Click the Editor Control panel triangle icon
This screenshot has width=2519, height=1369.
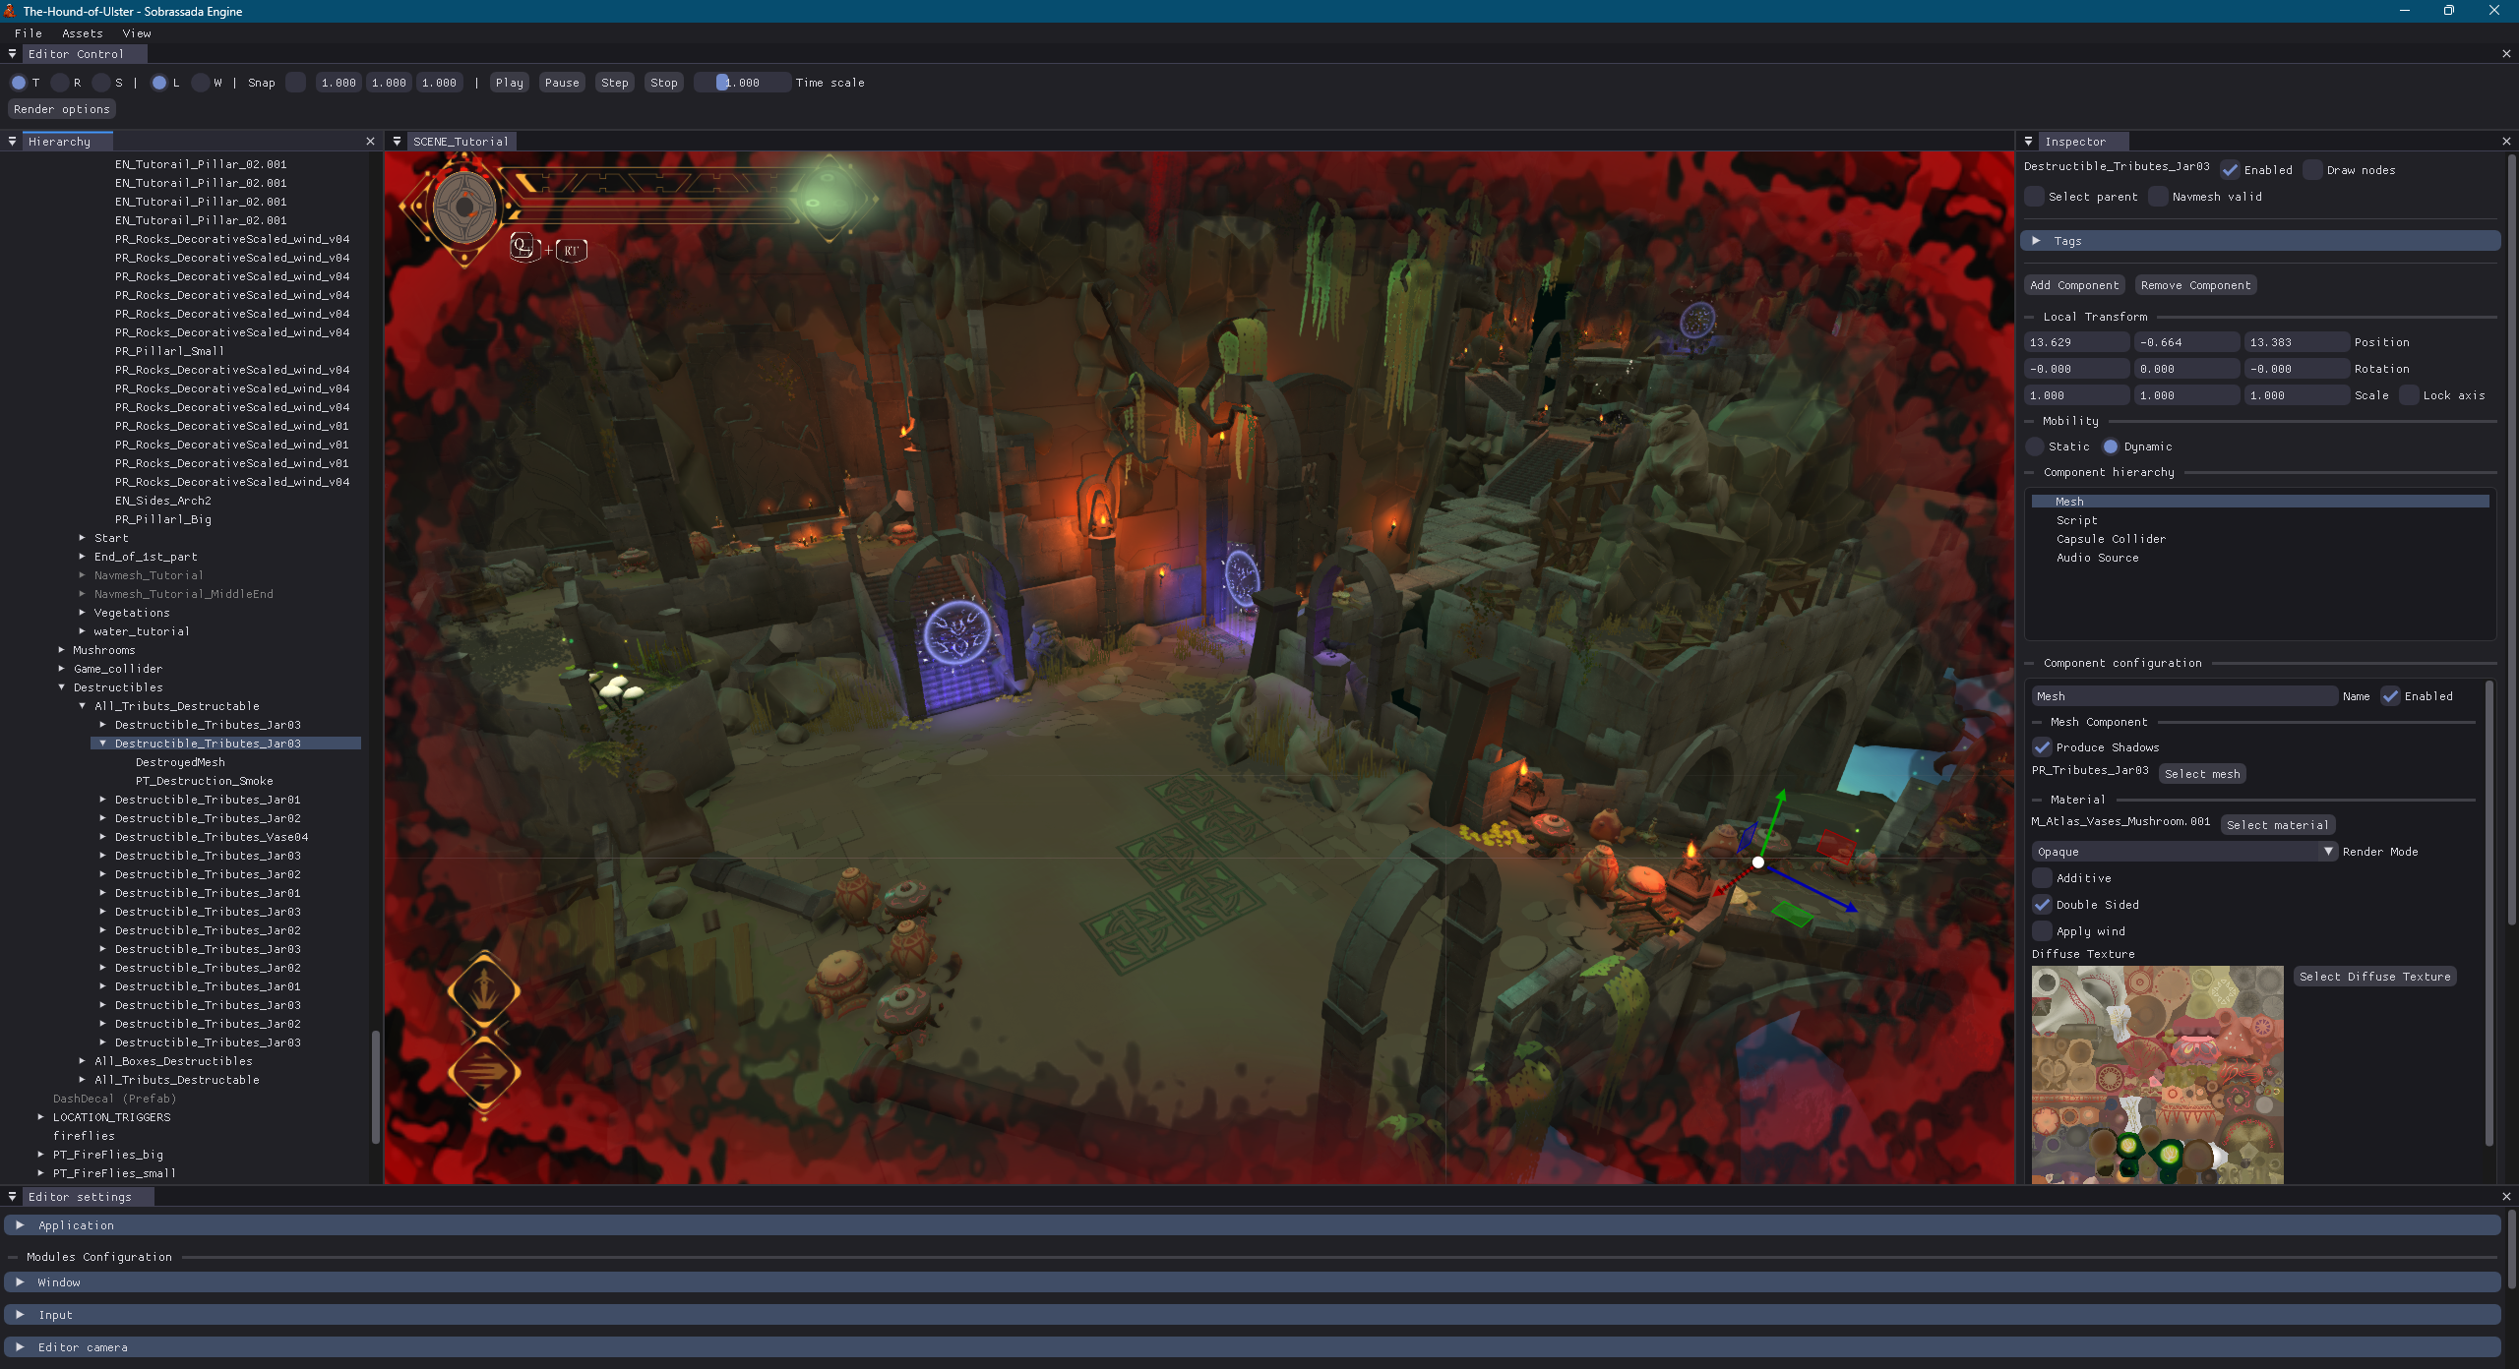[x=12, y=54]
